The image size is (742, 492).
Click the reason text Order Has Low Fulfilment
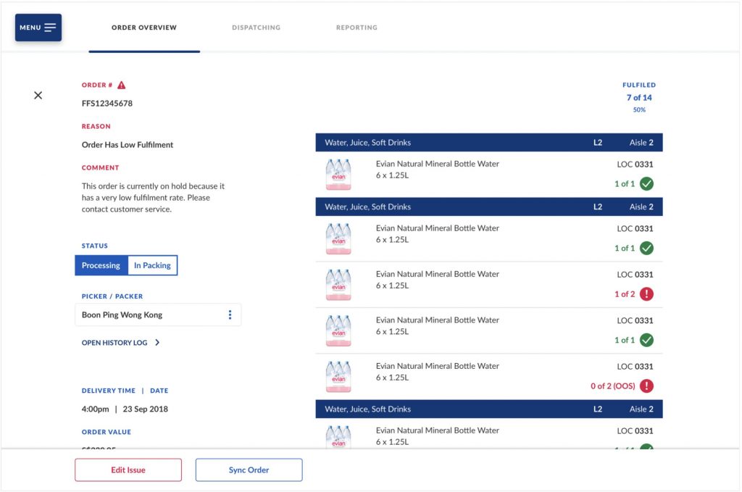point(128,145)
